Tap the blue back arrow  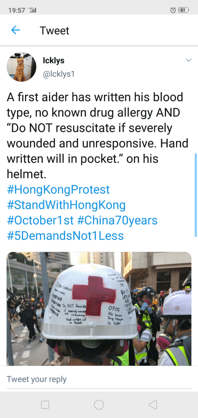15,30
